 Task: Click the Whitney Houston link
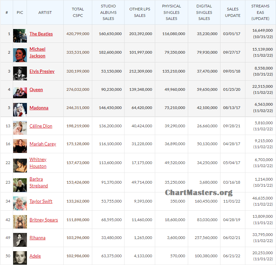[38, 163]
